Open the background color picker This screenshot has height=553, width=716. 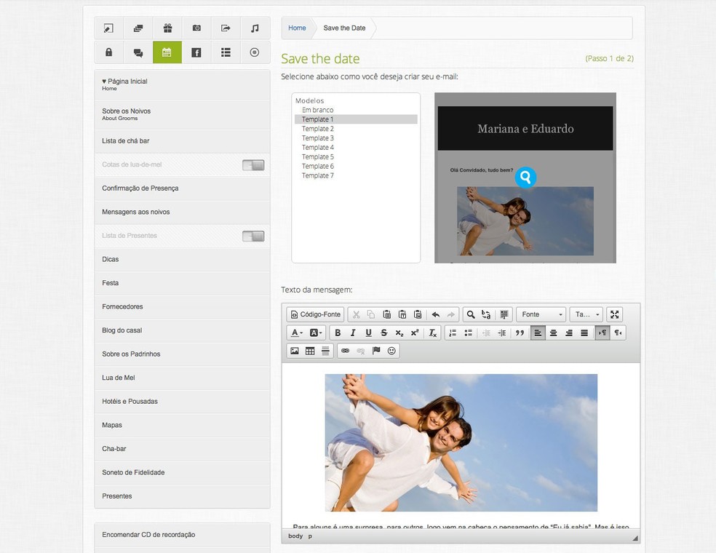click(316, 333)
